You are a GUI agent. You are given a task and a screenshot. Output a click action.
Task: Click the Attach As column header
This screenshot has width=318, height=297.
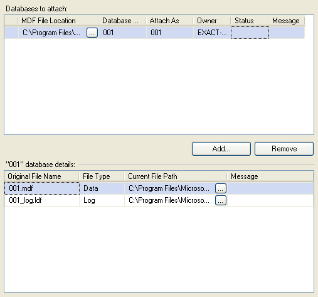click(x=169, y=21)
